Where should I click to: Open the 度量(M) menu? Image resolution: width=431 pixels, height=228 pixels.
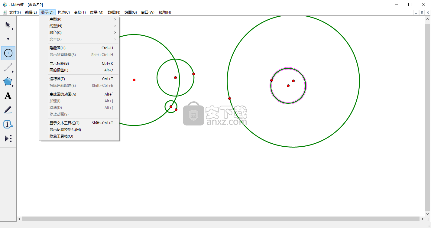(97, 12)
